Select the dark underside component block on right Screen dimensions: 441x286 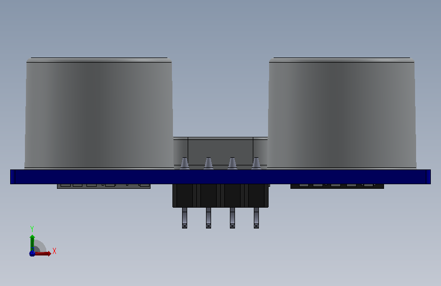click(337, 186)
